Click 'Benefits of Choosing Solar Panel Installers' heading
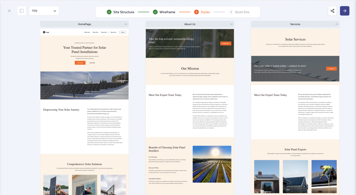The width and height of the screenshot is (356, 195). pyautogui.click(x=167, y=149)
